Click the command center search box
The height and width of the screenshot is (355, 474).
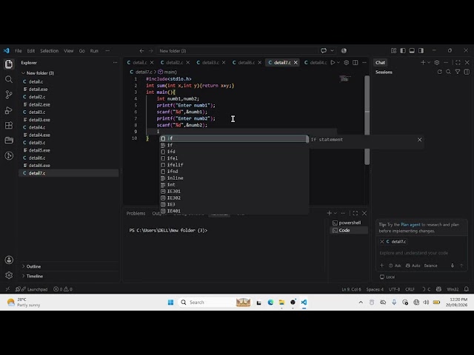point(237,51)
